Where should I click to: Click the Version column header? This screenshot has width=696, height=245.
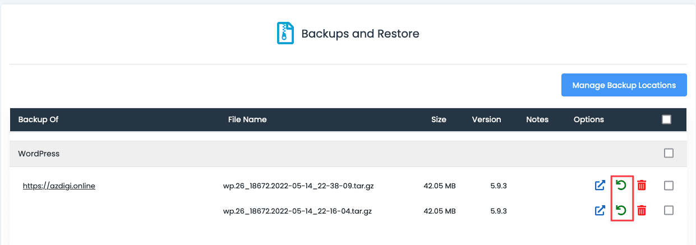point(486,119)
